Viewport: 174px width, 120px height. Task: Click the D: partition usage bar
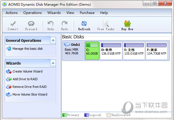pyautogui.click(x=111, y=45)
